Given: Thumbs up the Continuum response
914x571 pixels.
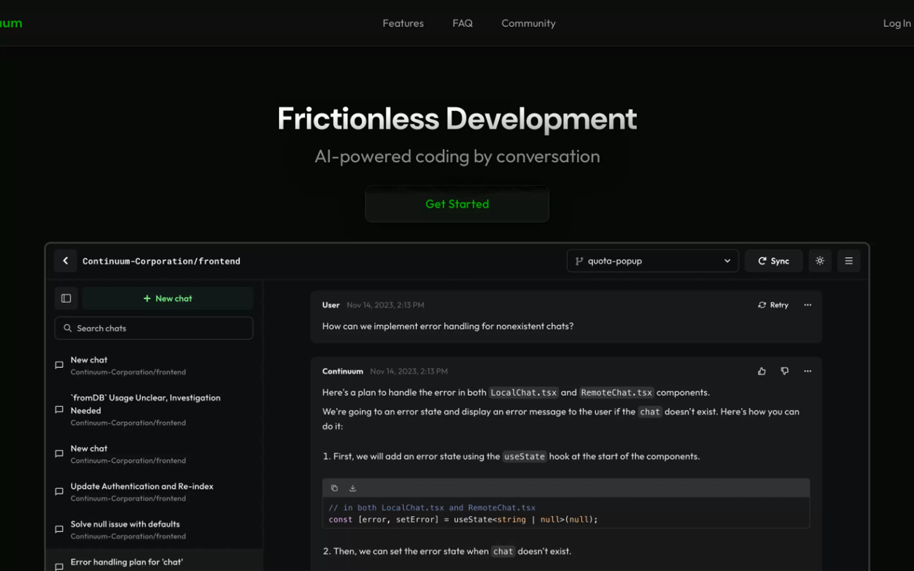Looking at the screenshot, I should pyautogui.click(x=762, y=371).
